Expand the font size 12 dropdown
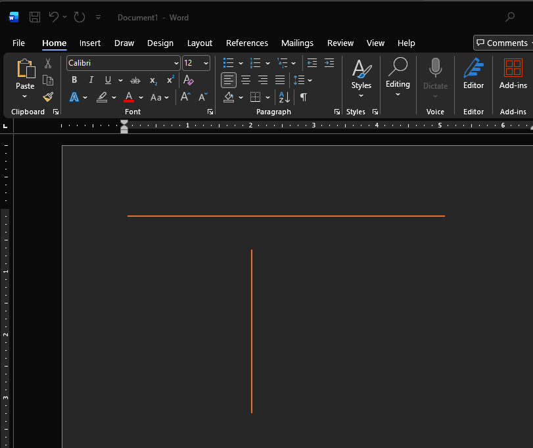Image resolution: width=533 pixels, height=448 pixels. tap(206, 63)
